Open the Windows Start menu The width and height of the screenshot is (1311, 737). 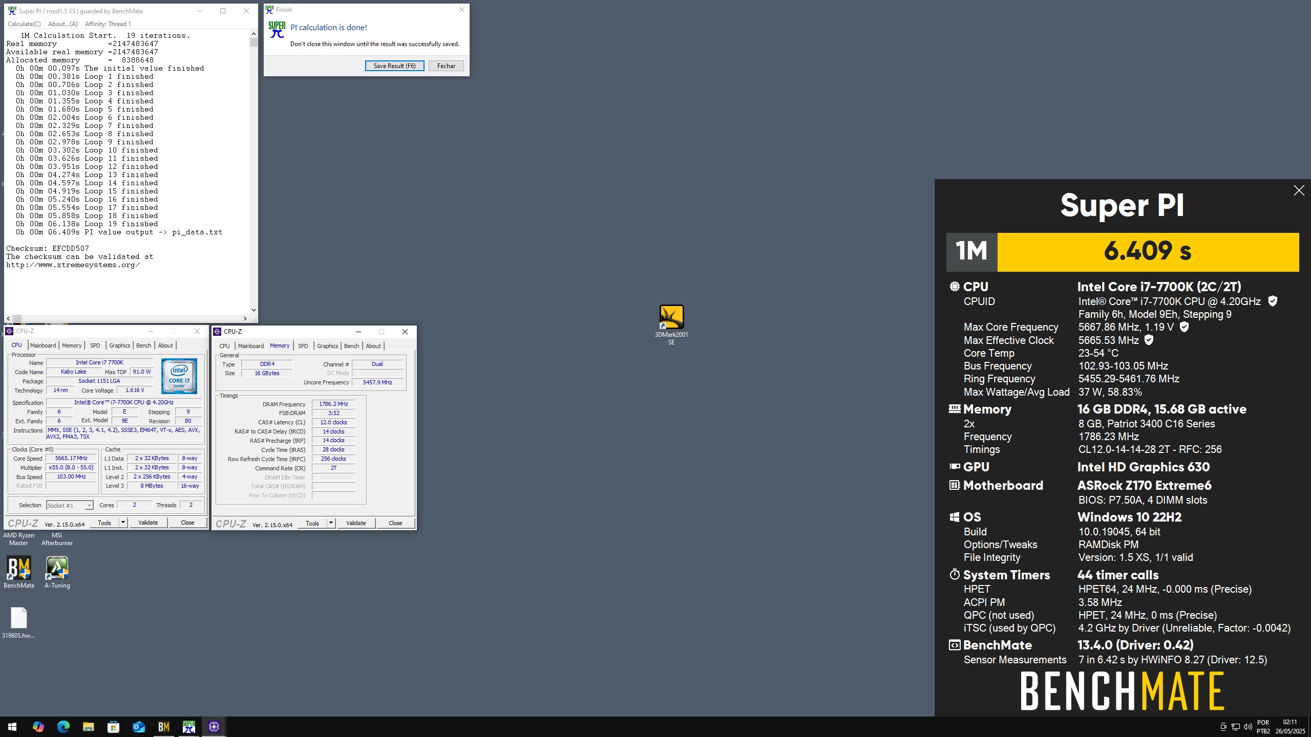pos(12,726)
